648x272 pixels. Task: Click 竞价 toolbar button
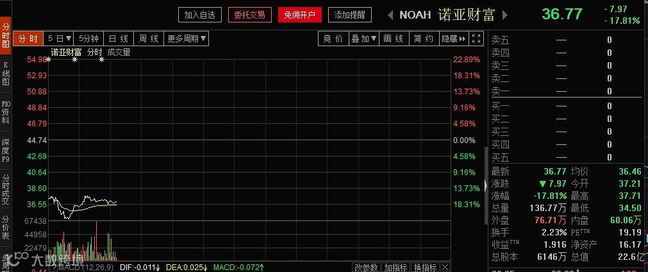[333, 39]
